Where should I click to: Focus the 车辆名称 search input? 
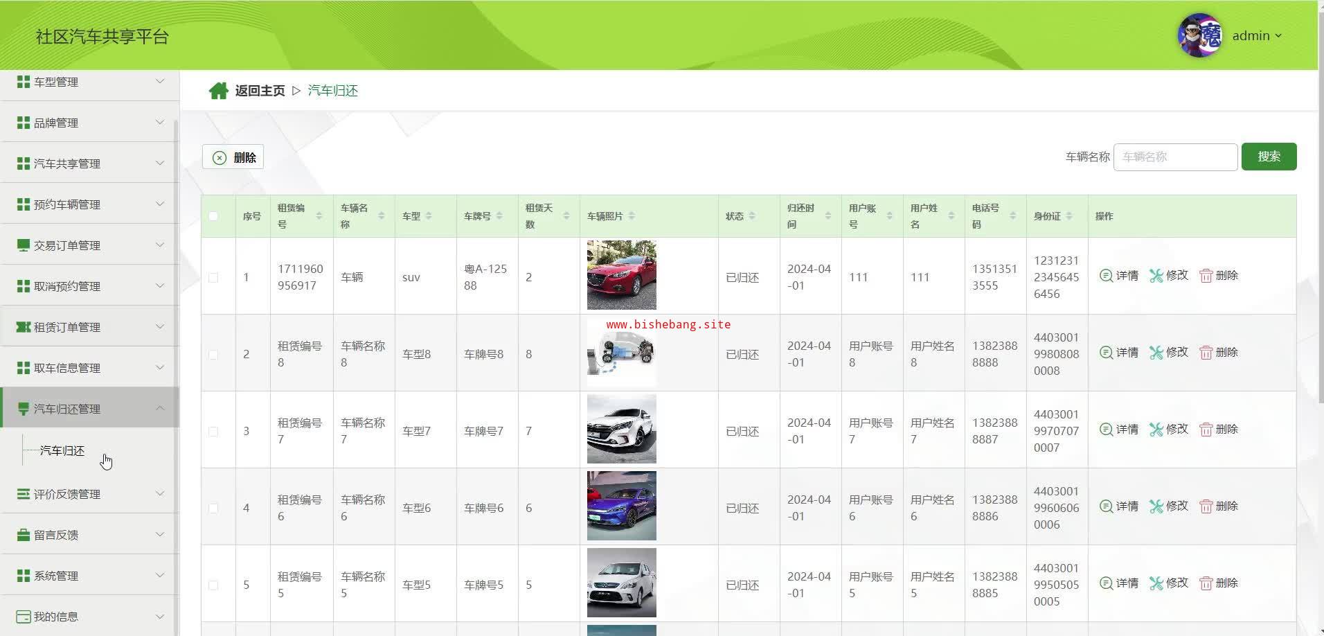pos(1175,157)
